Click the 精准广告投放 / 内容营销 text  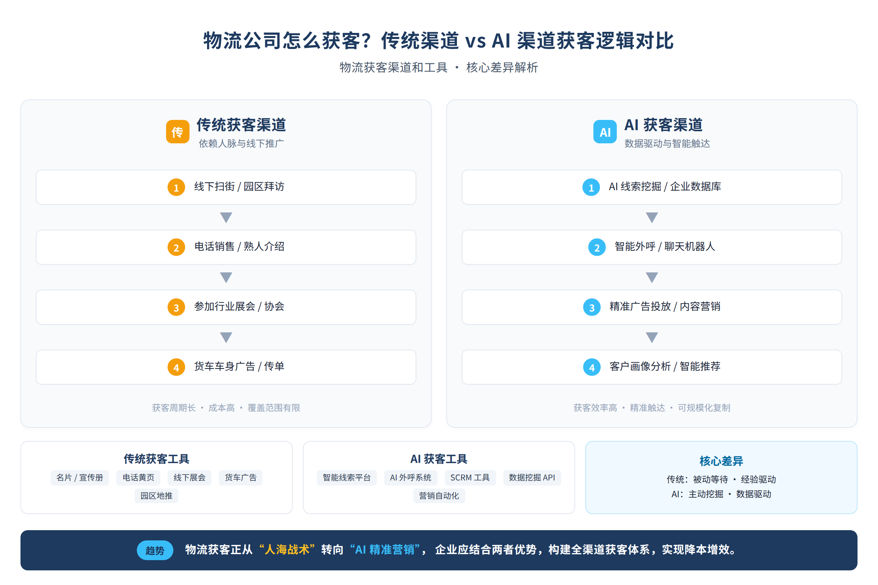665,307
